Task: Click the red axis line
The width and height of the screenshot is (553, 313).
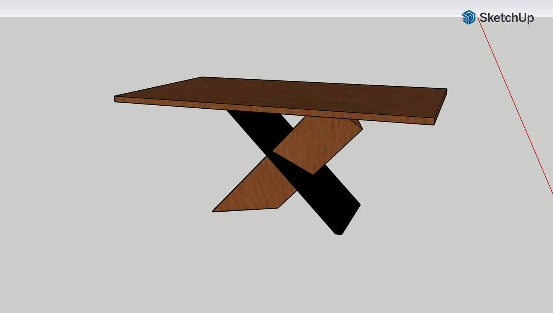Action: tap(517, 111)
